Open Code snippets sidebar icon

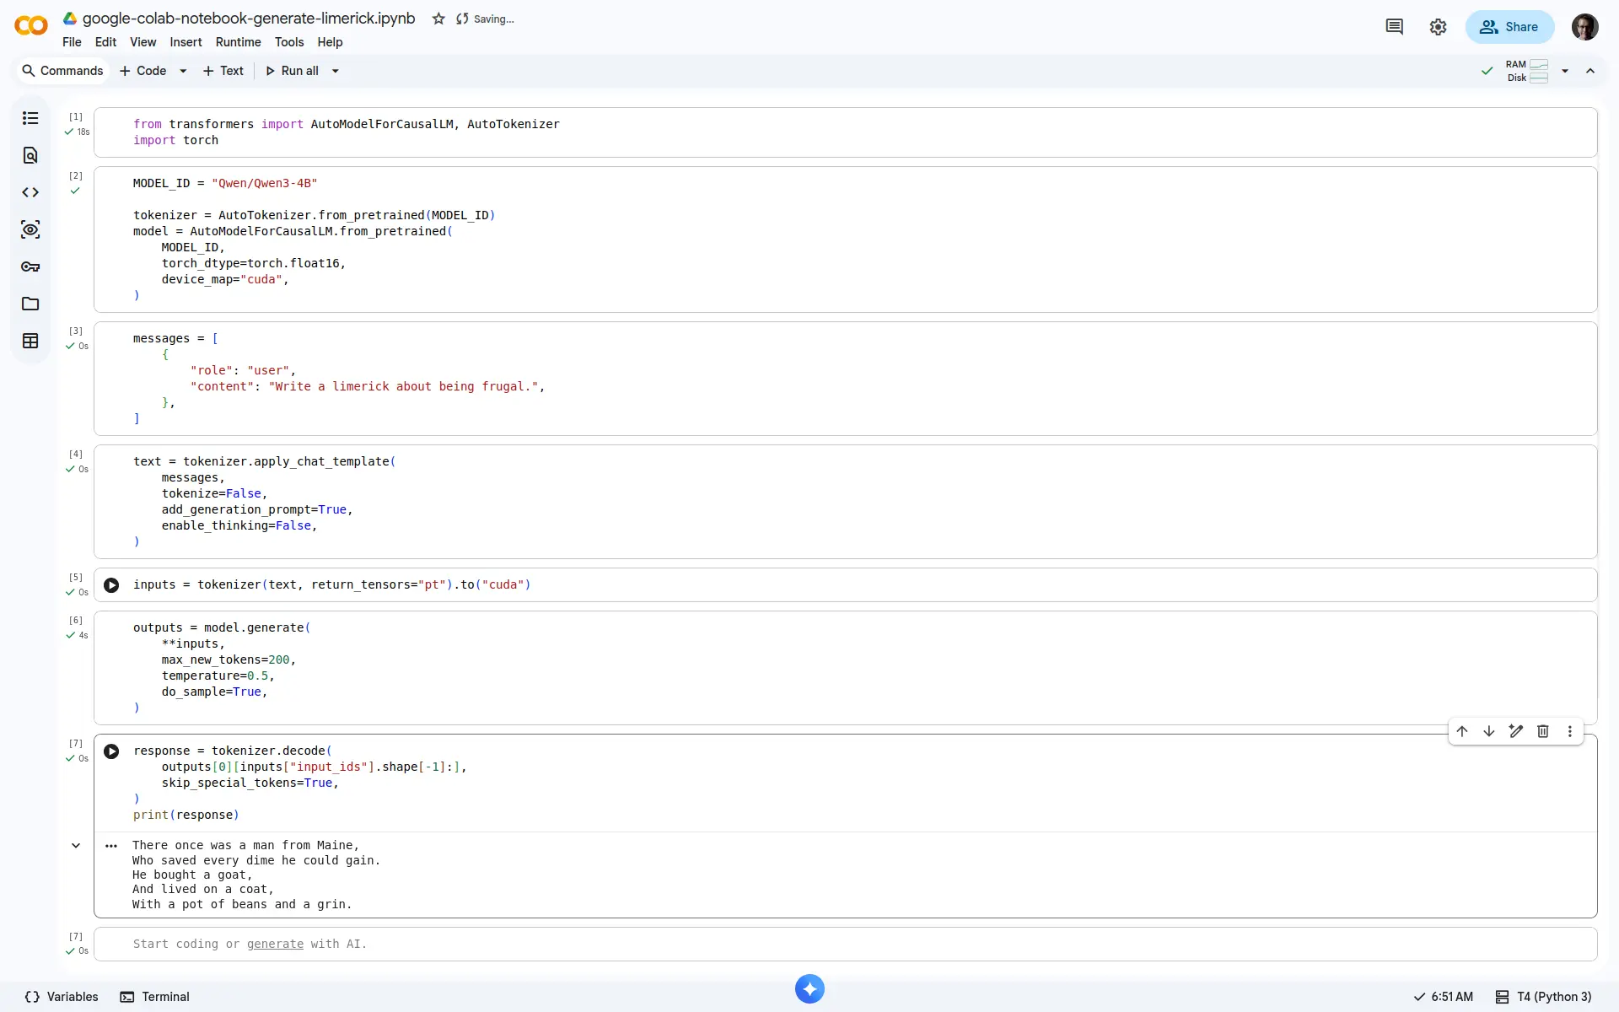[x=30, y=192]
